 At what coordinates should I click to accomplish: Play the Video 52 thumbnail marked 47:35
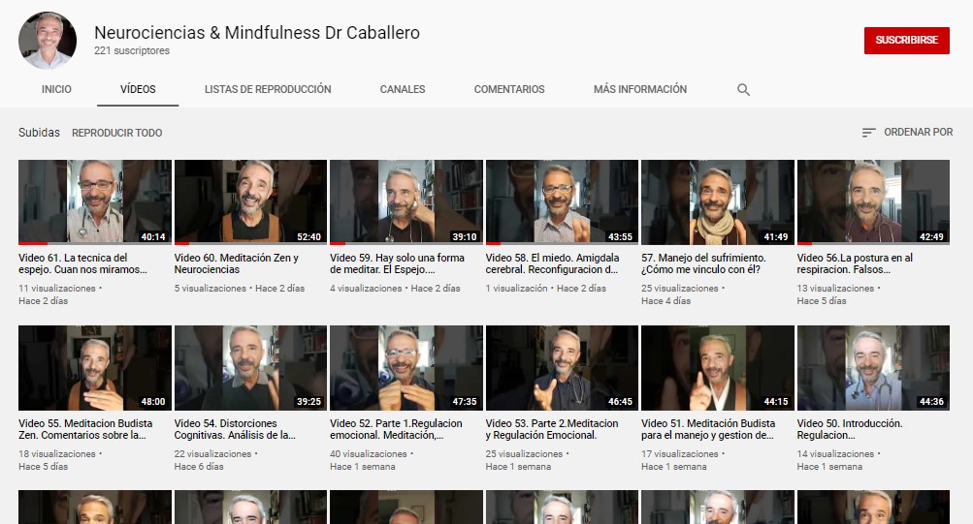pos(406,368)
